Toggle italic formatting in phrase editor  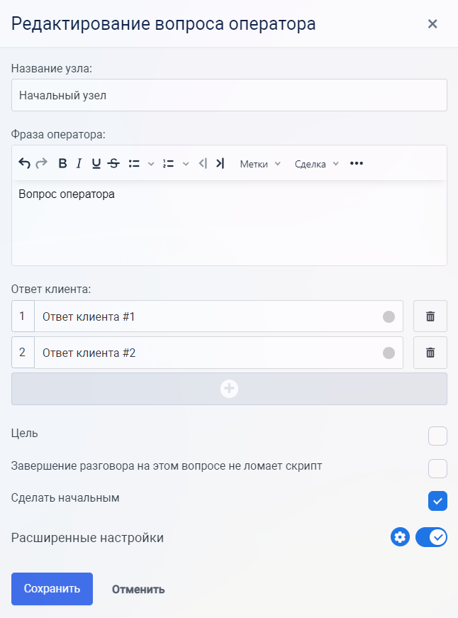pos(79,164)
